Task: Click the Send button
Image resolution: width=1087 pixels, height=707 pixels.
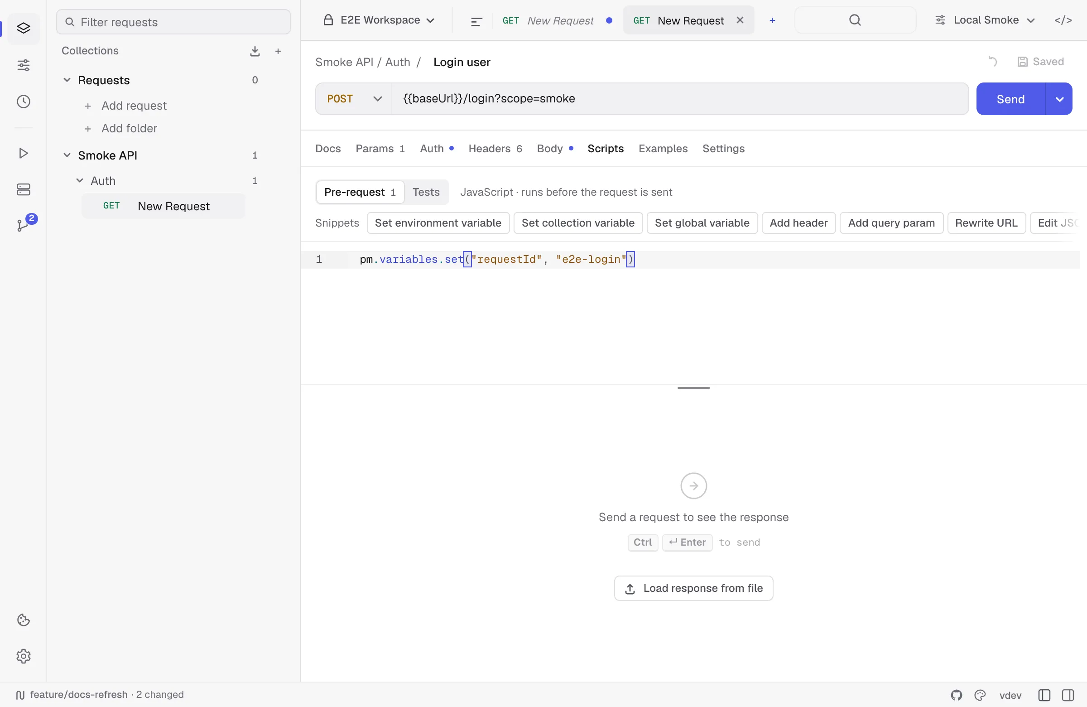Action: tap(1010, 99)
